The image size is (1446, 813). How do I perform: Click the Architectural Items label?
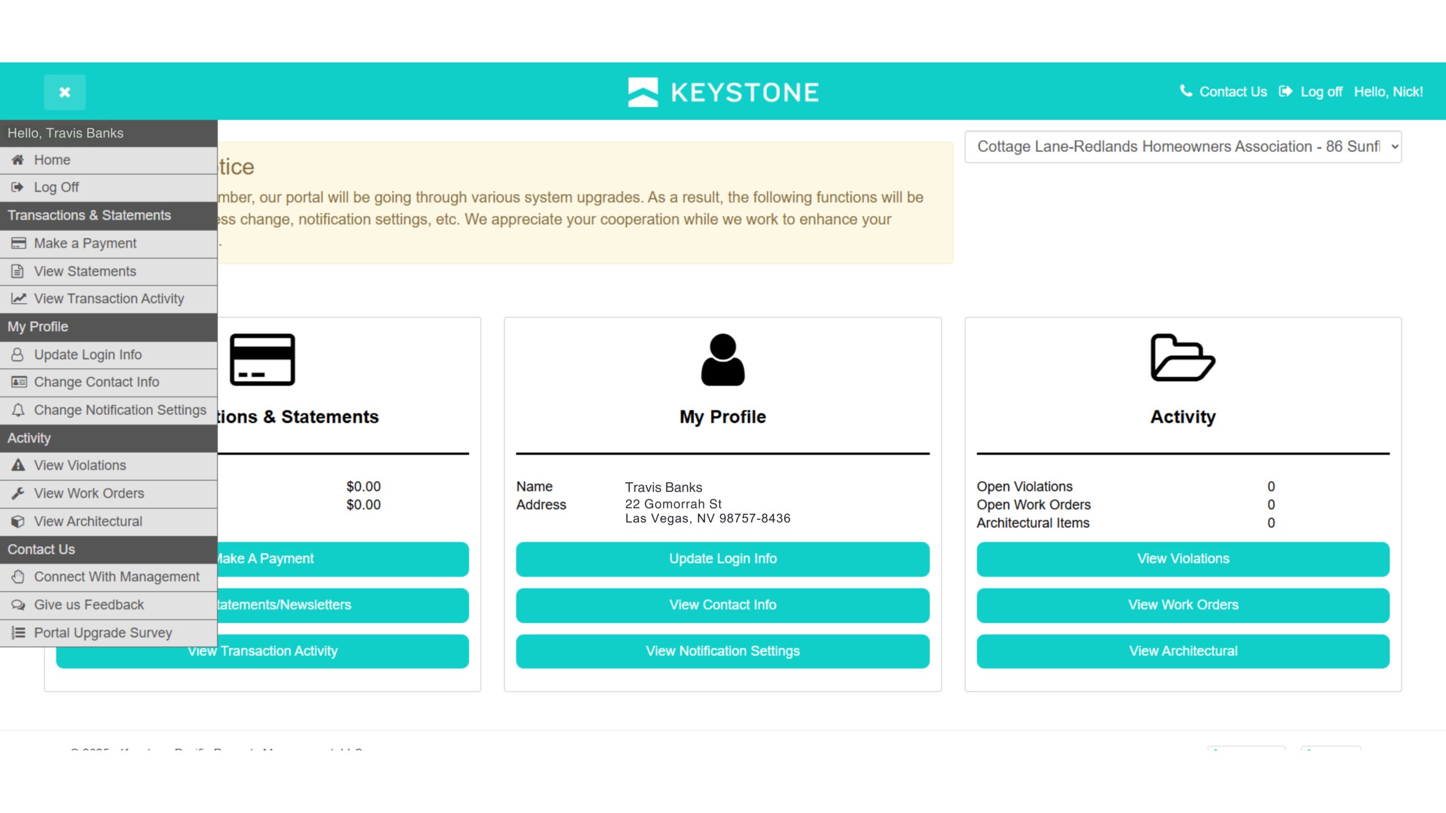coord(1033,523)
